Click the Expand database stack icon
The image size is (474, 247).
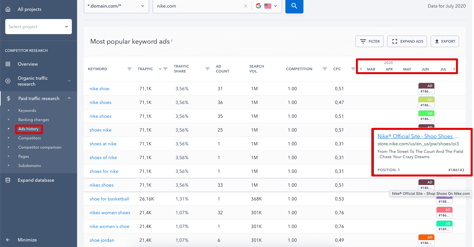(8, 180)
